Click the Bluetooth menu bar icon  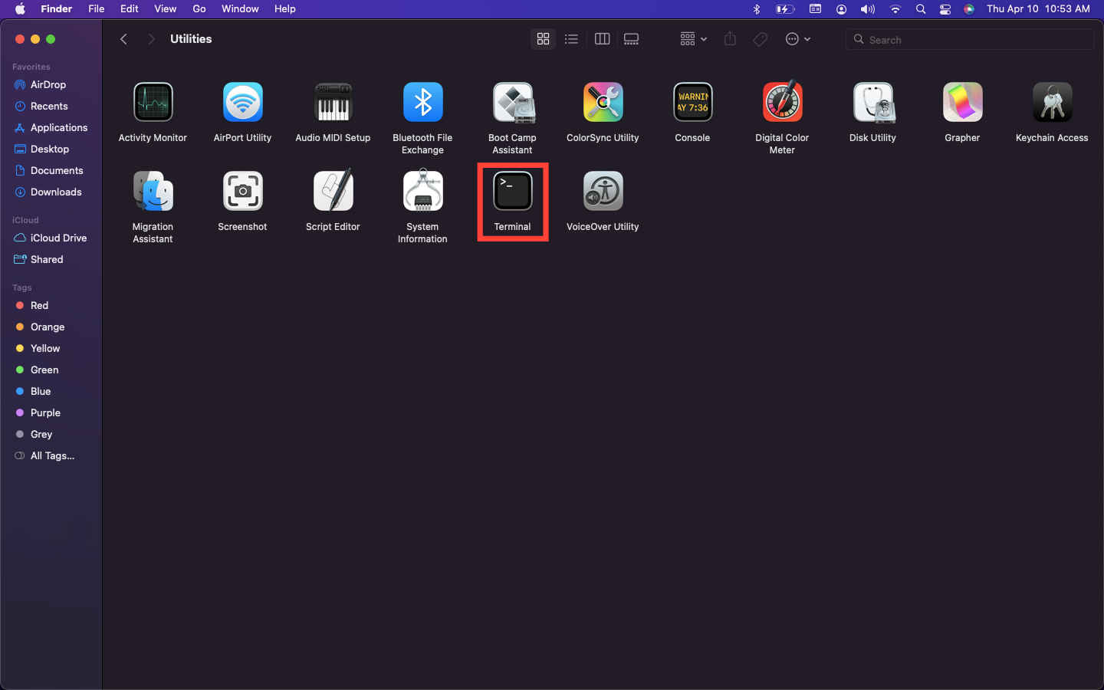(x=757, y=9)
